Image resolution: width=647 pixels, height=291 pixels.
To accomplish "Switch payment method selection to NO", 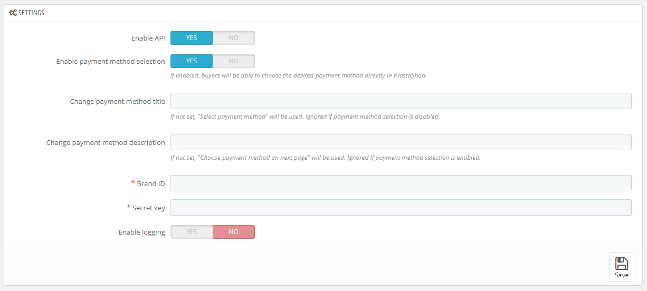I will (234, 61).
